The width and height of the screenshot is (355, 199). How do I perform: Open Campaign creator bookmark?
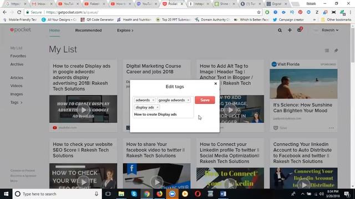(x=288, y=20)
